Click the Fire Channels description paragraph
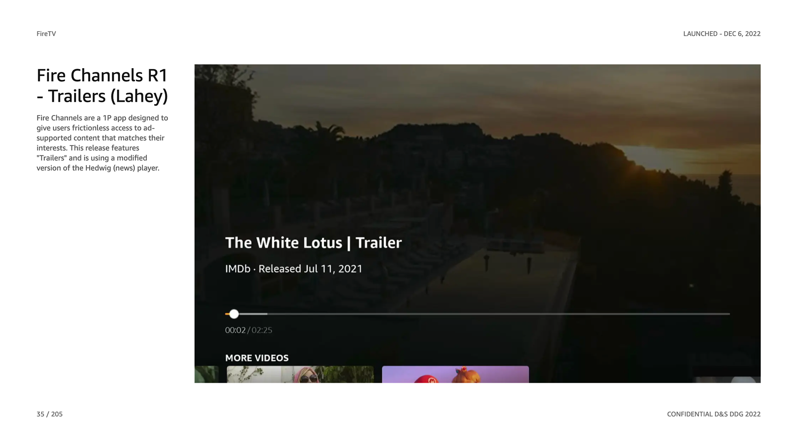The width and height of the screenshot is (798, 448). (x=102, y=143)
